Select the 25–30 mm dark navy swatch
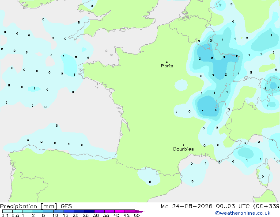The width and height of the screenshot is (280, 217). 89,211
